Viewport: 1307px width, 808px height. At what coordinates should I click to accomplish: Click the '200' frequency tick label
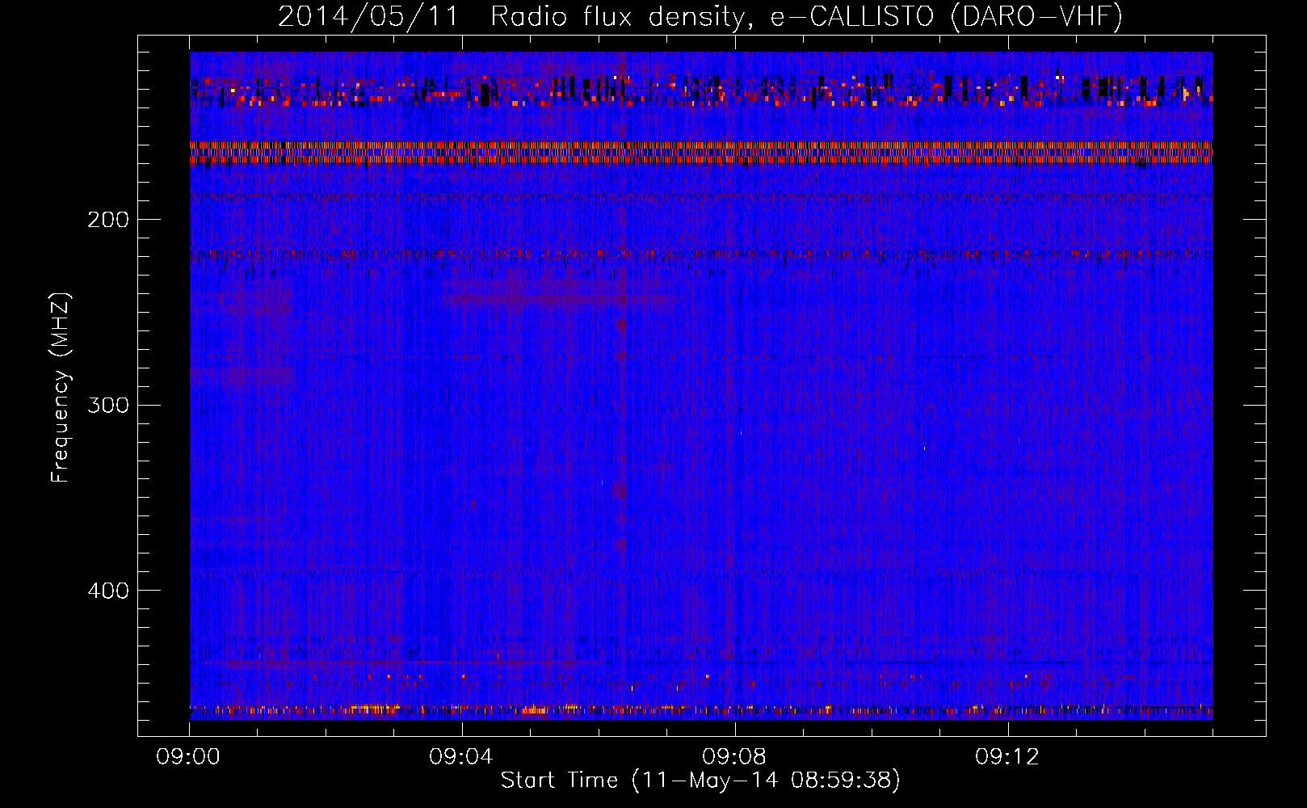[107, 220]
